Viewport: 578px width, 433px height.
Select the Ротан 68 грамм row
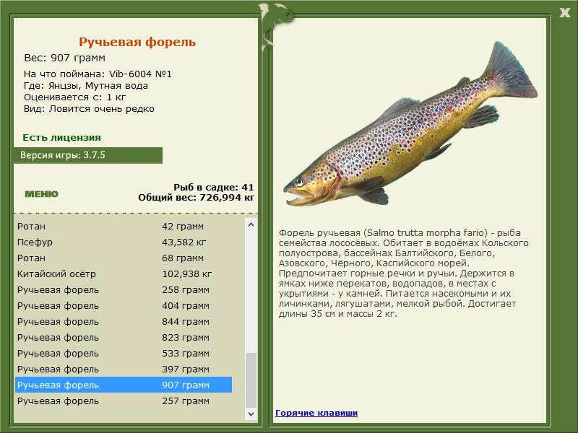coord(124,258)
